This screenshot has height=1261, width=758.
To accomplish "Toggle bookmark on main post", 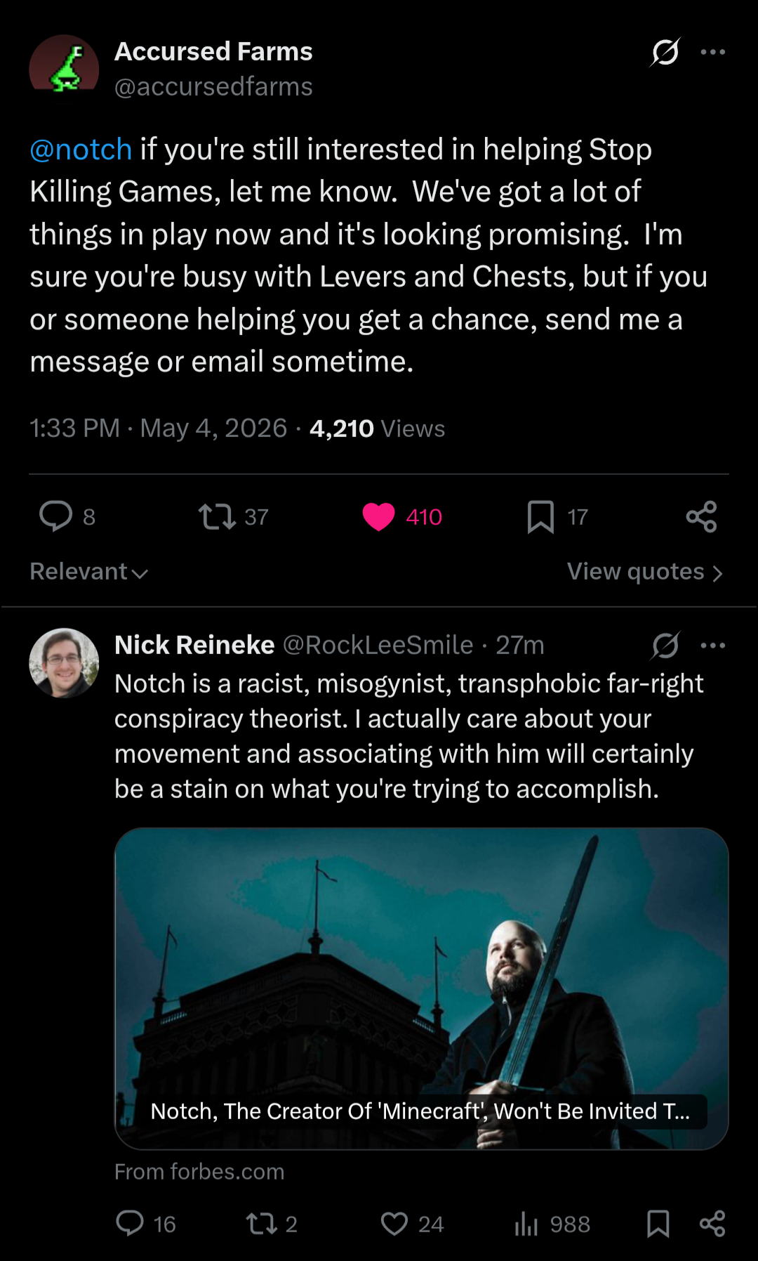I will 540,516.
